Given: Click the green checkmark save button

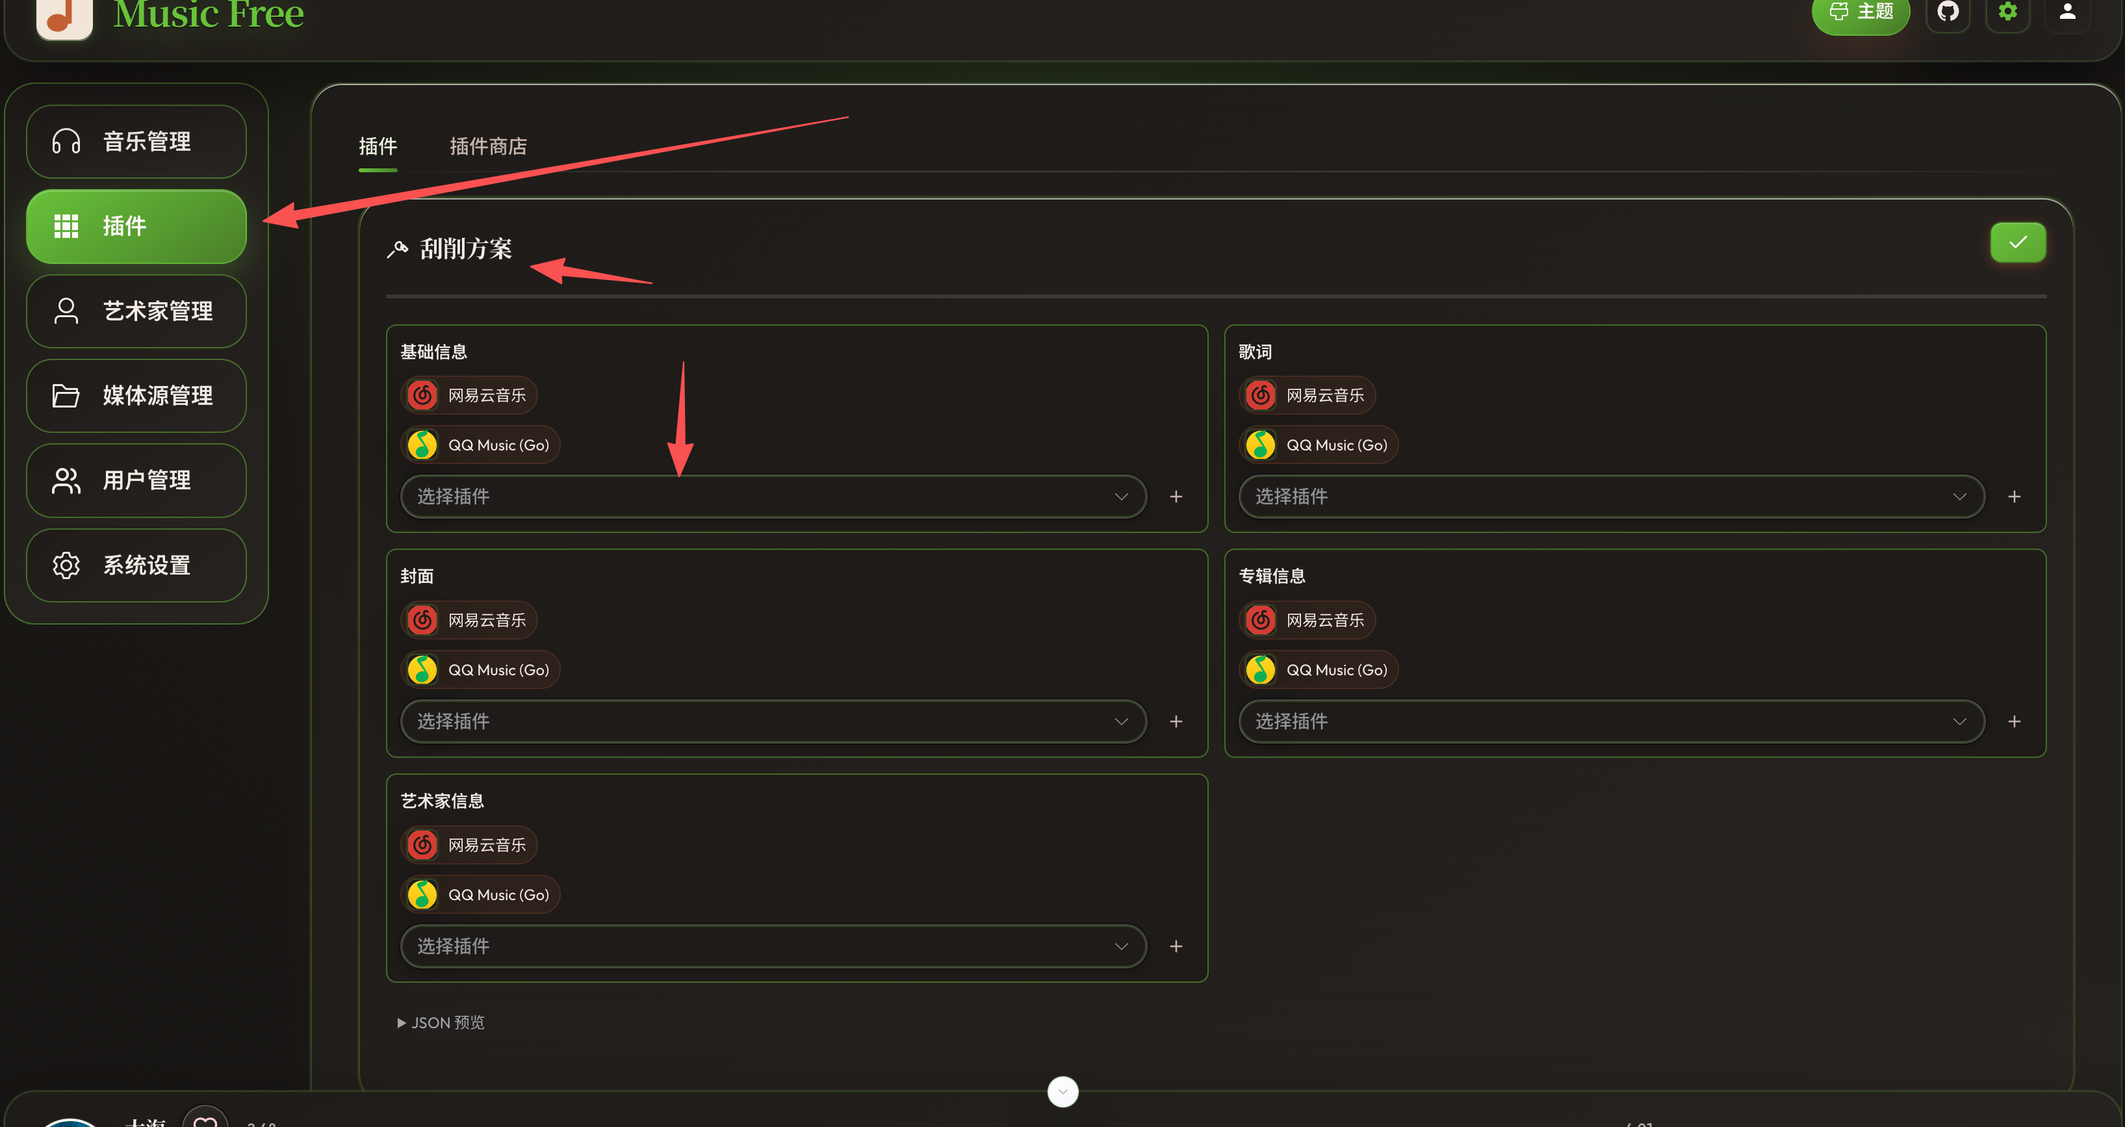Looking at the screenshot, I should (x=2018, y=242).
